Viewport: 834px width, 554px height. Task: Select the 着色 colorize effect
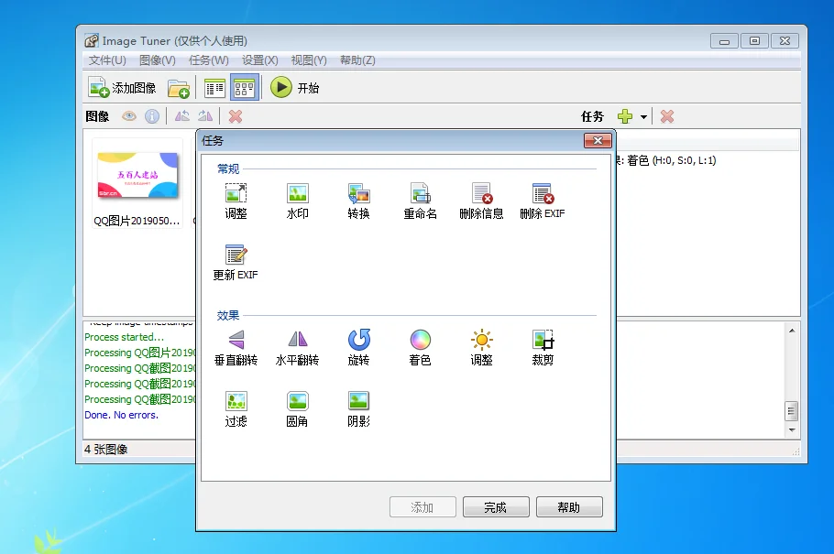click(x=420, y=348)
